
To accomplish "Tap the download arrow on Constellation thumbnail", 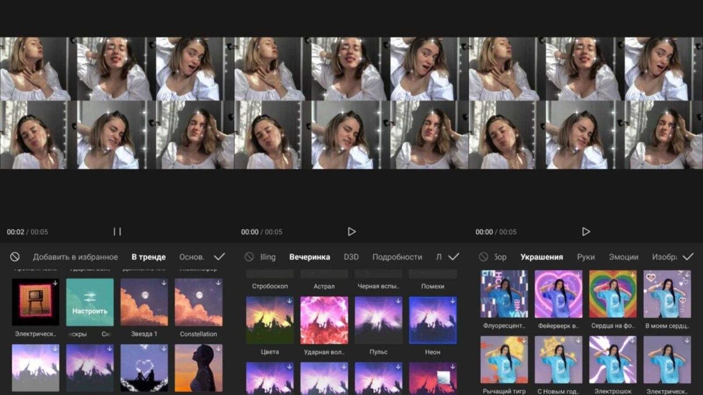I will point(218,283).
